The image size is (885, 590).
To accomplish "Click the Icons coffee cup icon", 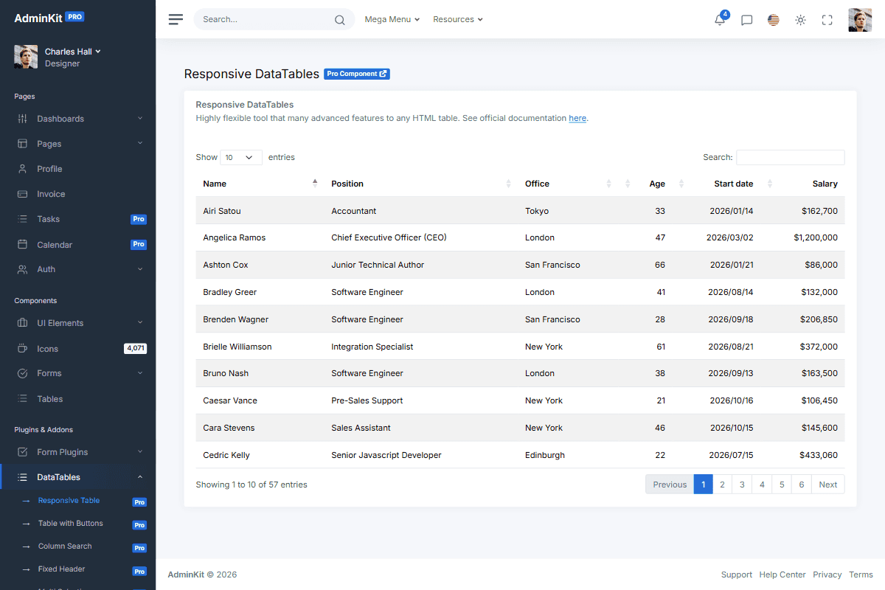I will point(22,348).
